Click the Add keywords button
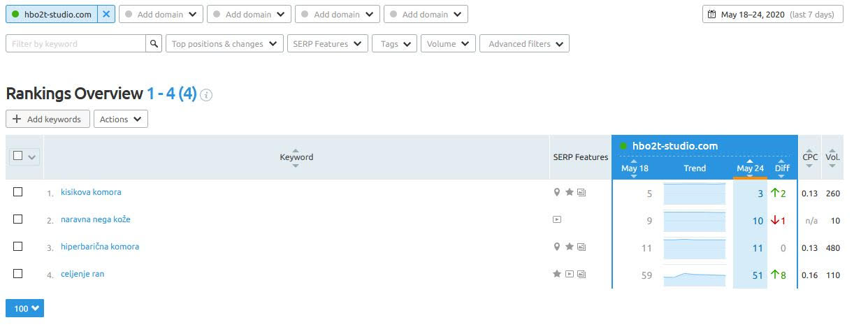The width and height of the screenshot is (854, 327). (x=48, y=119)
